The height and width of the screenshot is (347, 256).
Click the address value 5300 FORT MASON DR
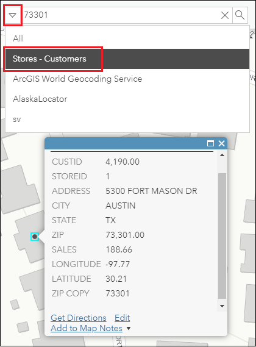tap(151, 191)
